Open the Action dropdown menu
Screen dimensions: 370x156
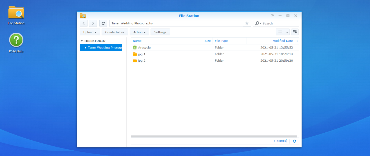click(x=139, y=32)
